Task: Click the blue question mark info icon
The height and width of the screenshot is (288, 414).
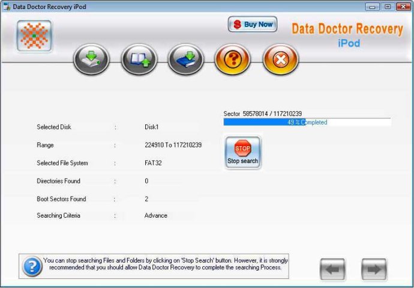Action: 32,266
